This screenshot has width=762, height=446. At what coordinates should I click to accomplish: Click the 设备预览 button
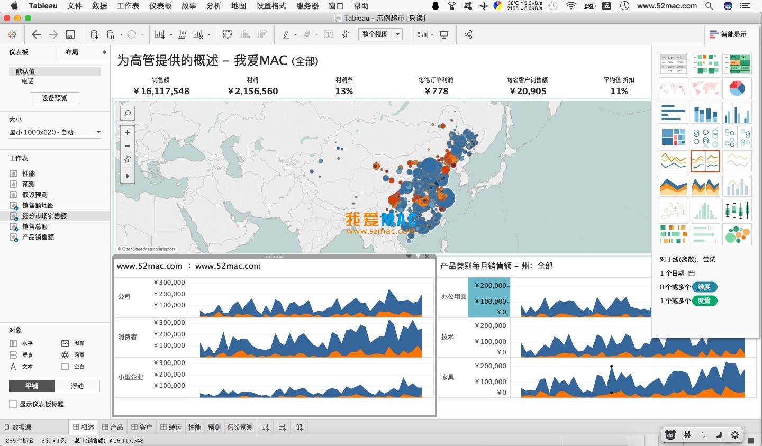click(55, 98)
